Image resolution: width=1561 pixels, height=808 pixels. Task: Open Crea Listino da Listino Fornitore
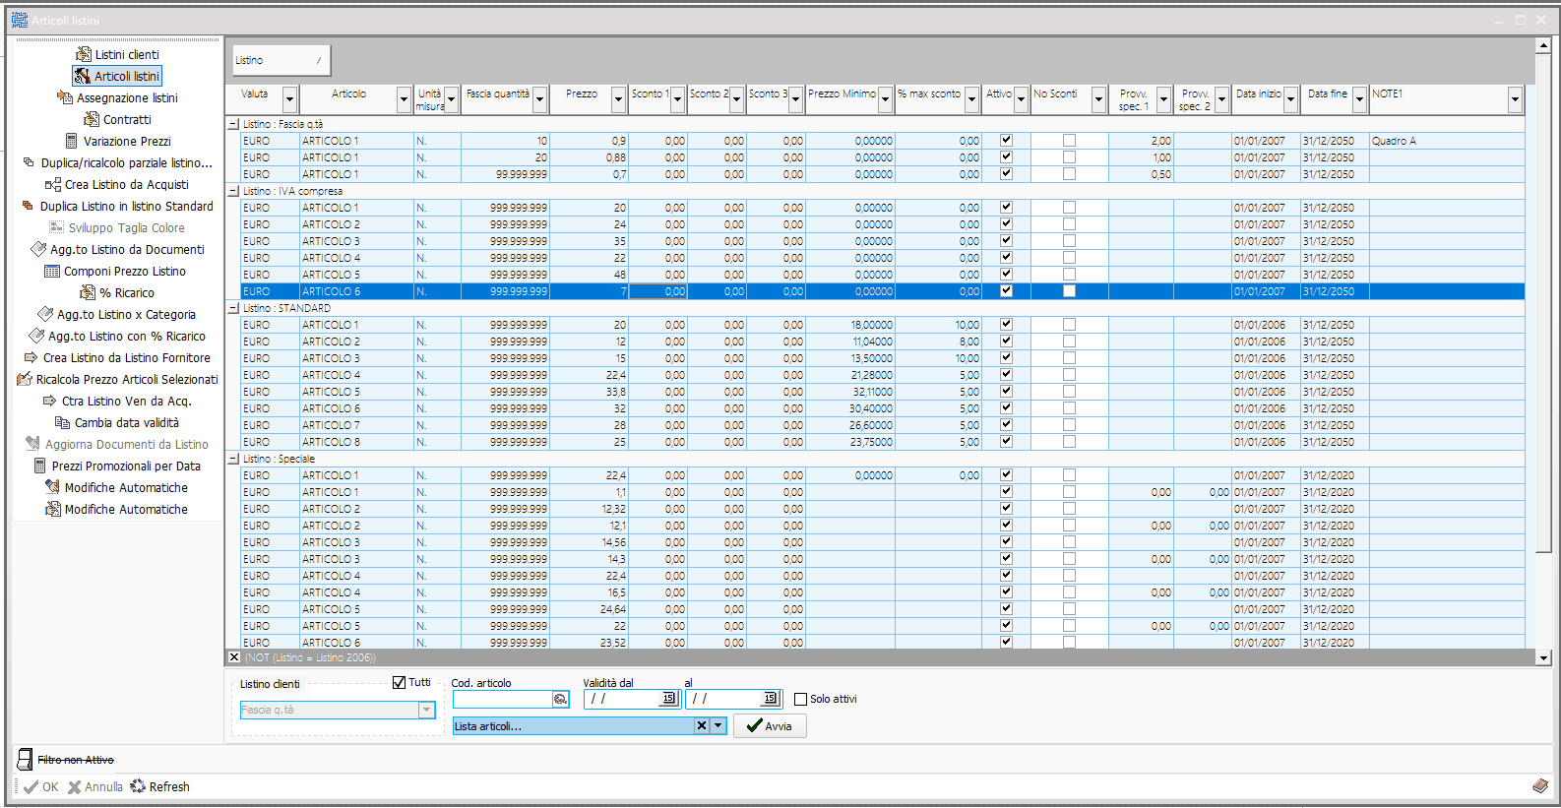click(117, 358)
